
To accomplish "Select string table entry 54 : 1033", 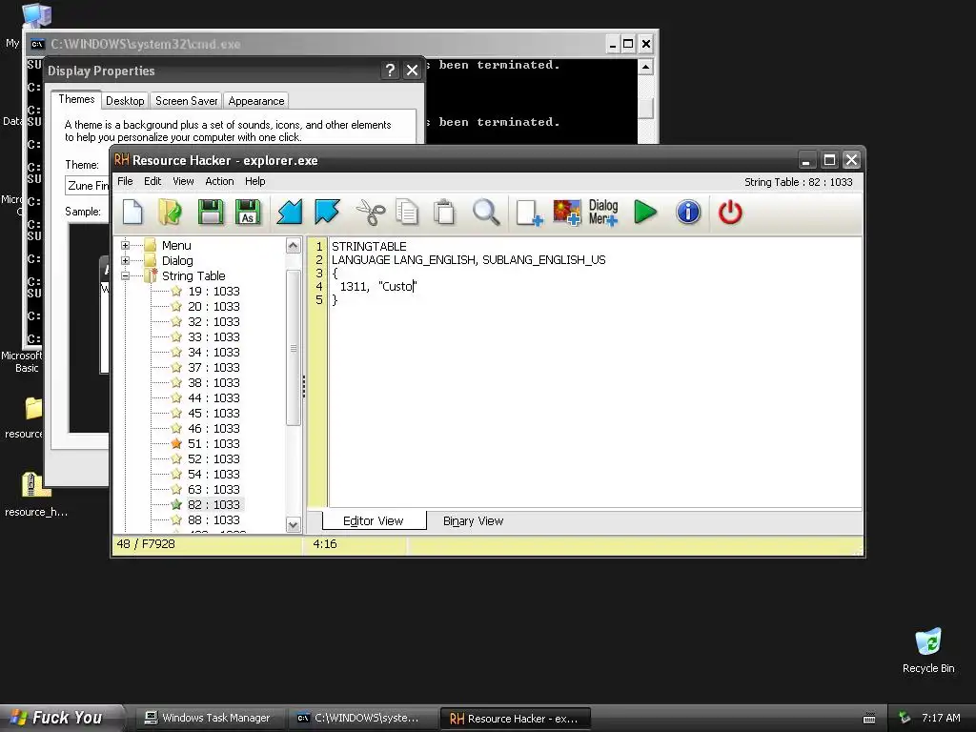I will (213, 475).
